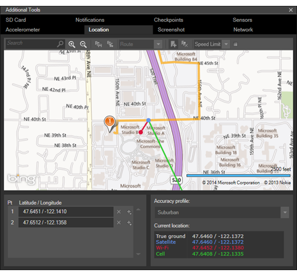The width and height of the screenshot is (297, 276).
Task: Click the Microsoft Building 18 map label
Action: pyautogui.click(x=226, y=150)
